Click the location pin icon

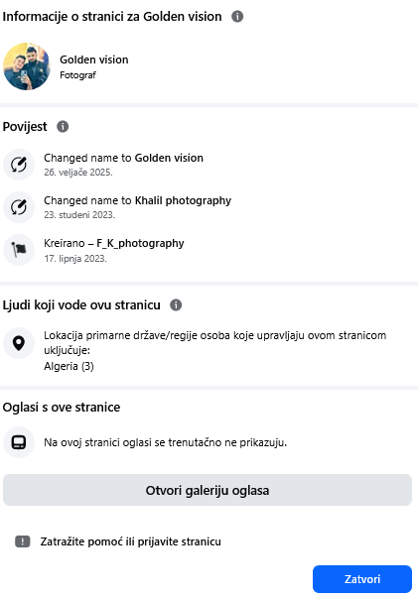(19, 343)
